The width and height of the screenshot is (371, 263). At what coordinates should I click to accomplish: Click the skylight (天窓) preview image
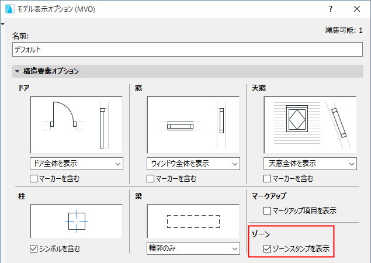pos(310,125)
